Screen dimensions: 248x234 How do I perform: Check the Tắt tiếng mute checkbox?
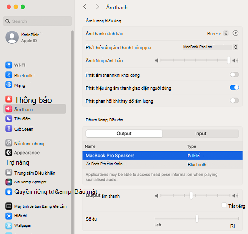click(x=224, y=205)
